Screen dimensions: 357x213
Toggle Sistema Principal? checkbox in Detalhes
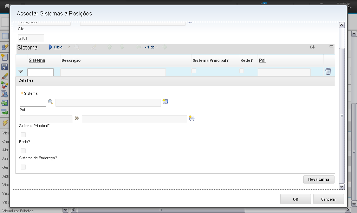click(x=23, y=135)
